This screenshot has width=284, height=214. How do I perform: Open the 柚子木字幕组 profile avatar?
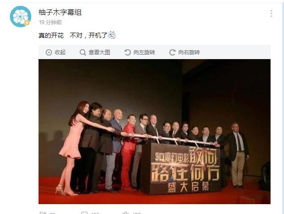[x=21, y=17]
